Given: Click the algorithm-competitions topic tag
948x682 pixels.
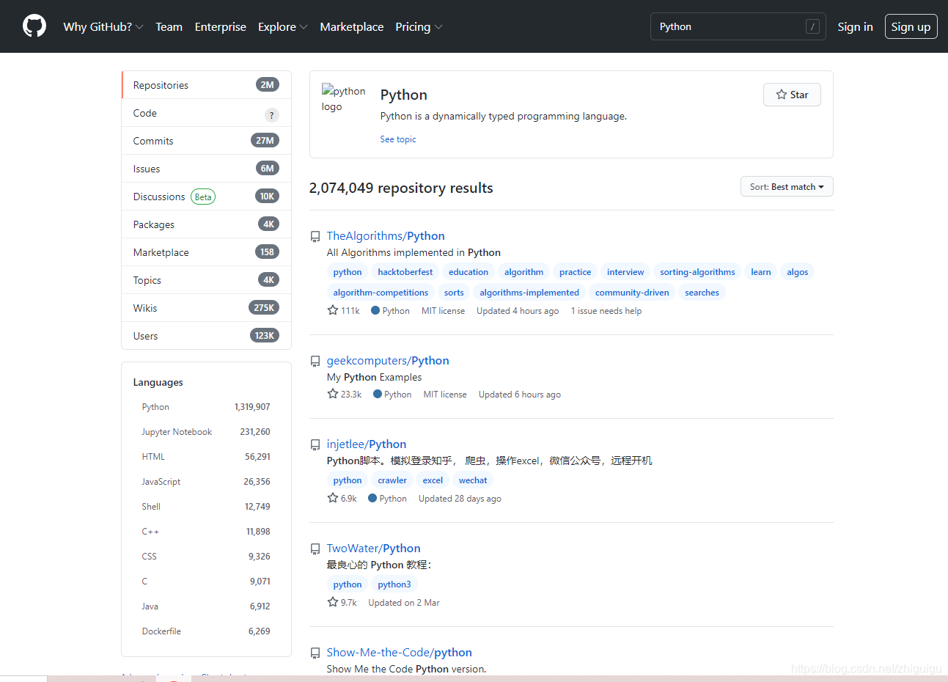Looking at the screenshot, I should (381, 293).
